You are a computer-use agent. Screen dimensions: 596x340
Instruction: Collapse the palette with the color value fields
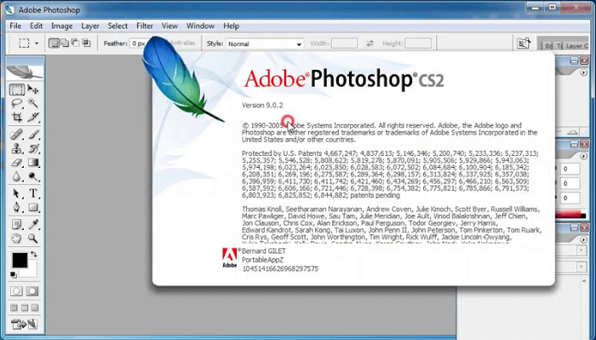click(x=574, y=144)
